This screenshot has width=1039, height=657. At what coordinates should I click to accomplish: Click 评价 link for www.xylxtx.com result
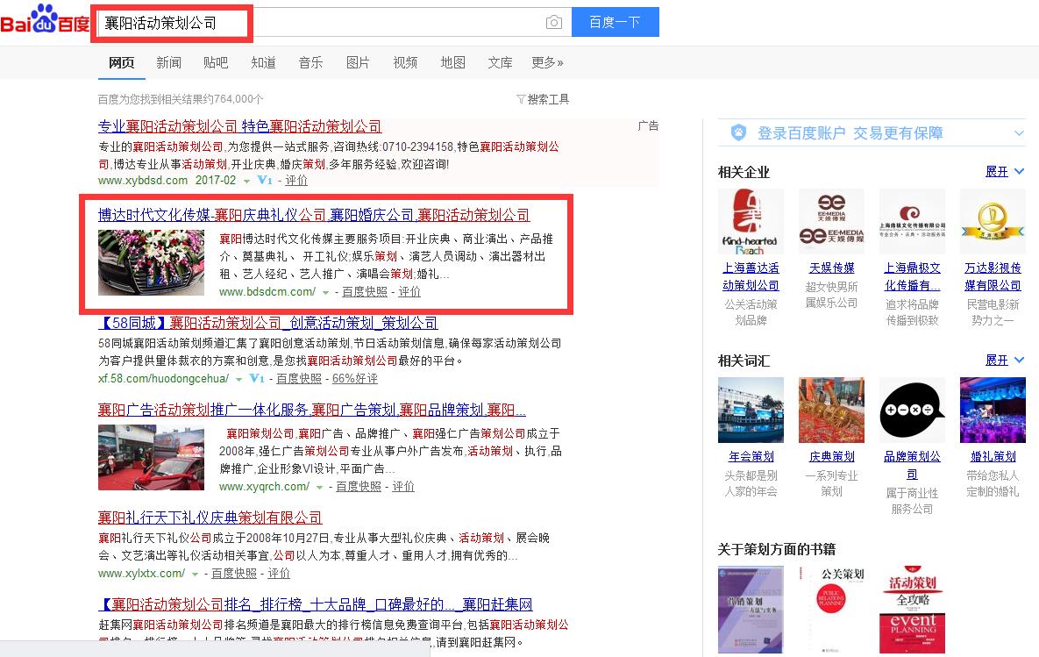278,574
